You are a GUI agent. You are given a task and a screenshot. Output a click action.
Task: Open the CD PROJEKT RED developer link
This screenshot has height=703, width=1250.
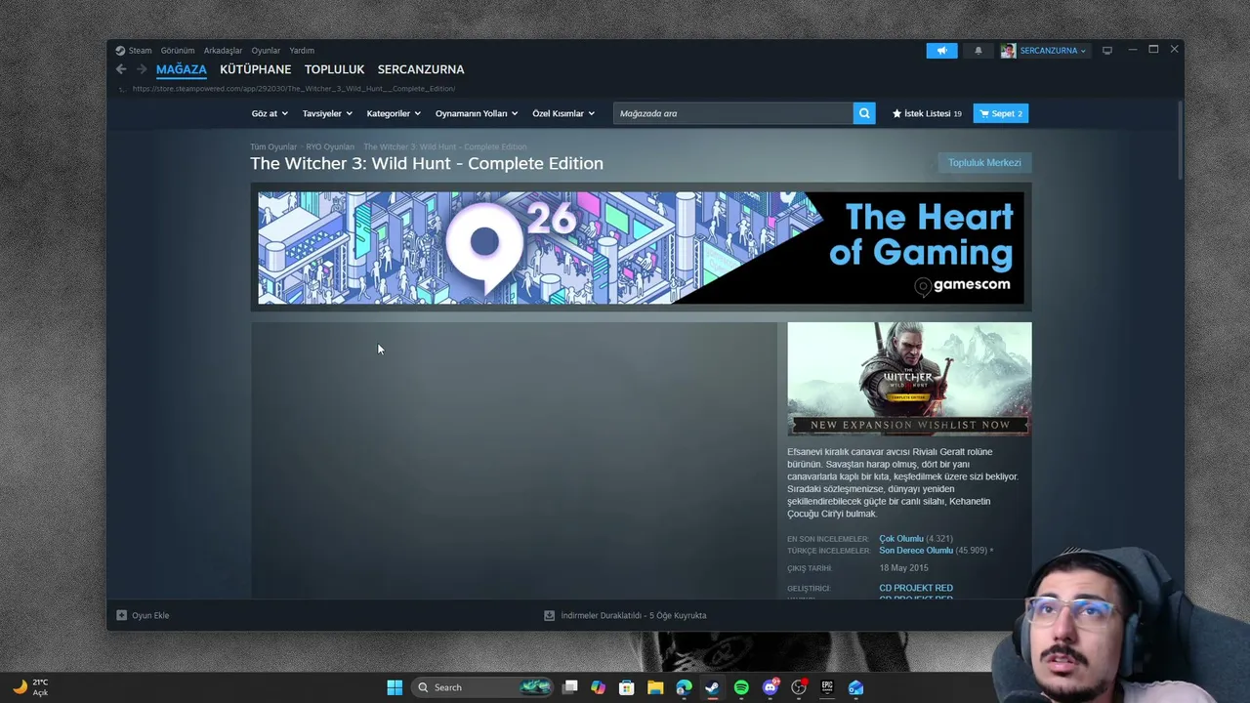click(916, 589)
